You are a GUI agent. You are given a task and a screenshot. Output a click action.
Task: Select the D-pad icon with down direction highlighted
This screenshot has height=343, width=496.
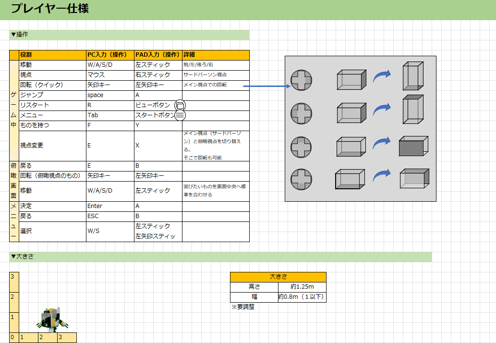[301, 179]
